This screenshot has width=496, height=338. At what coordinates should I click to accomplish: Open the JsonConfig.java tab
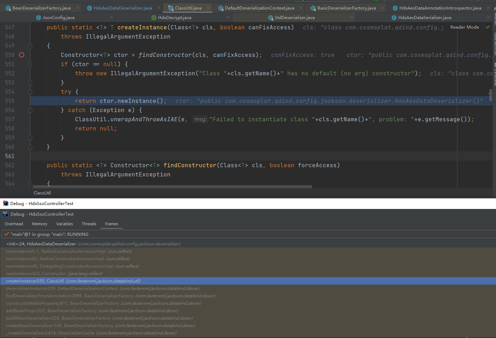[x=58, y=17]
